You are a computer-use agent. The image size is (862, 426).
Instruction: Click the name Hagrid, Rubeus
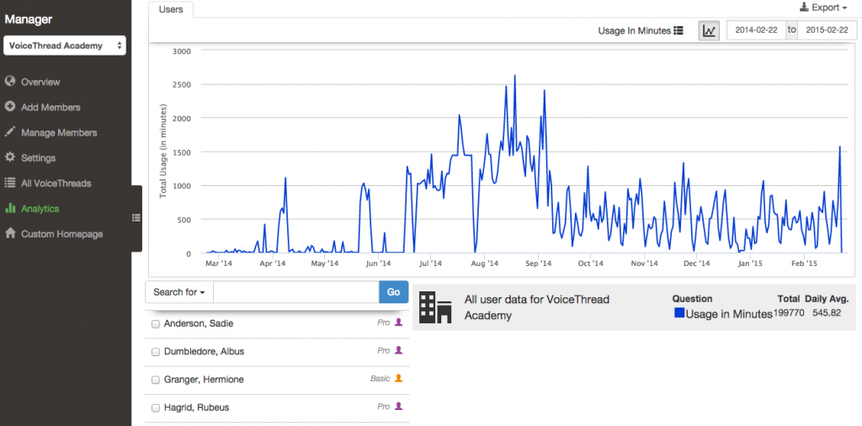point(197,407)
